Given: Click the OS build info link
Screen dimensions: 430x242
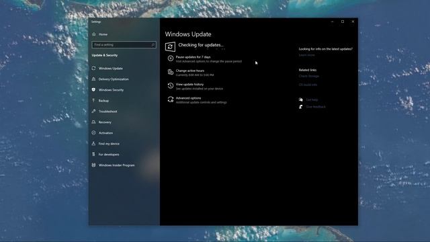Looking at the screenshot, I should pyautogui.click(x=308, y=85).
